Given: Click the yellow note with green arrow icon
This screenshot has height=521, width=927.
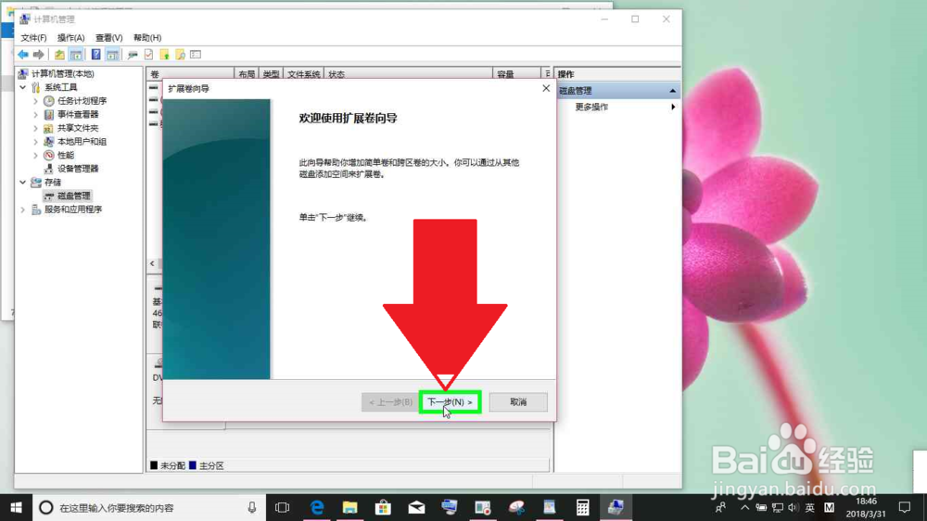Looking at the screenshot, I should pos(164,55).
